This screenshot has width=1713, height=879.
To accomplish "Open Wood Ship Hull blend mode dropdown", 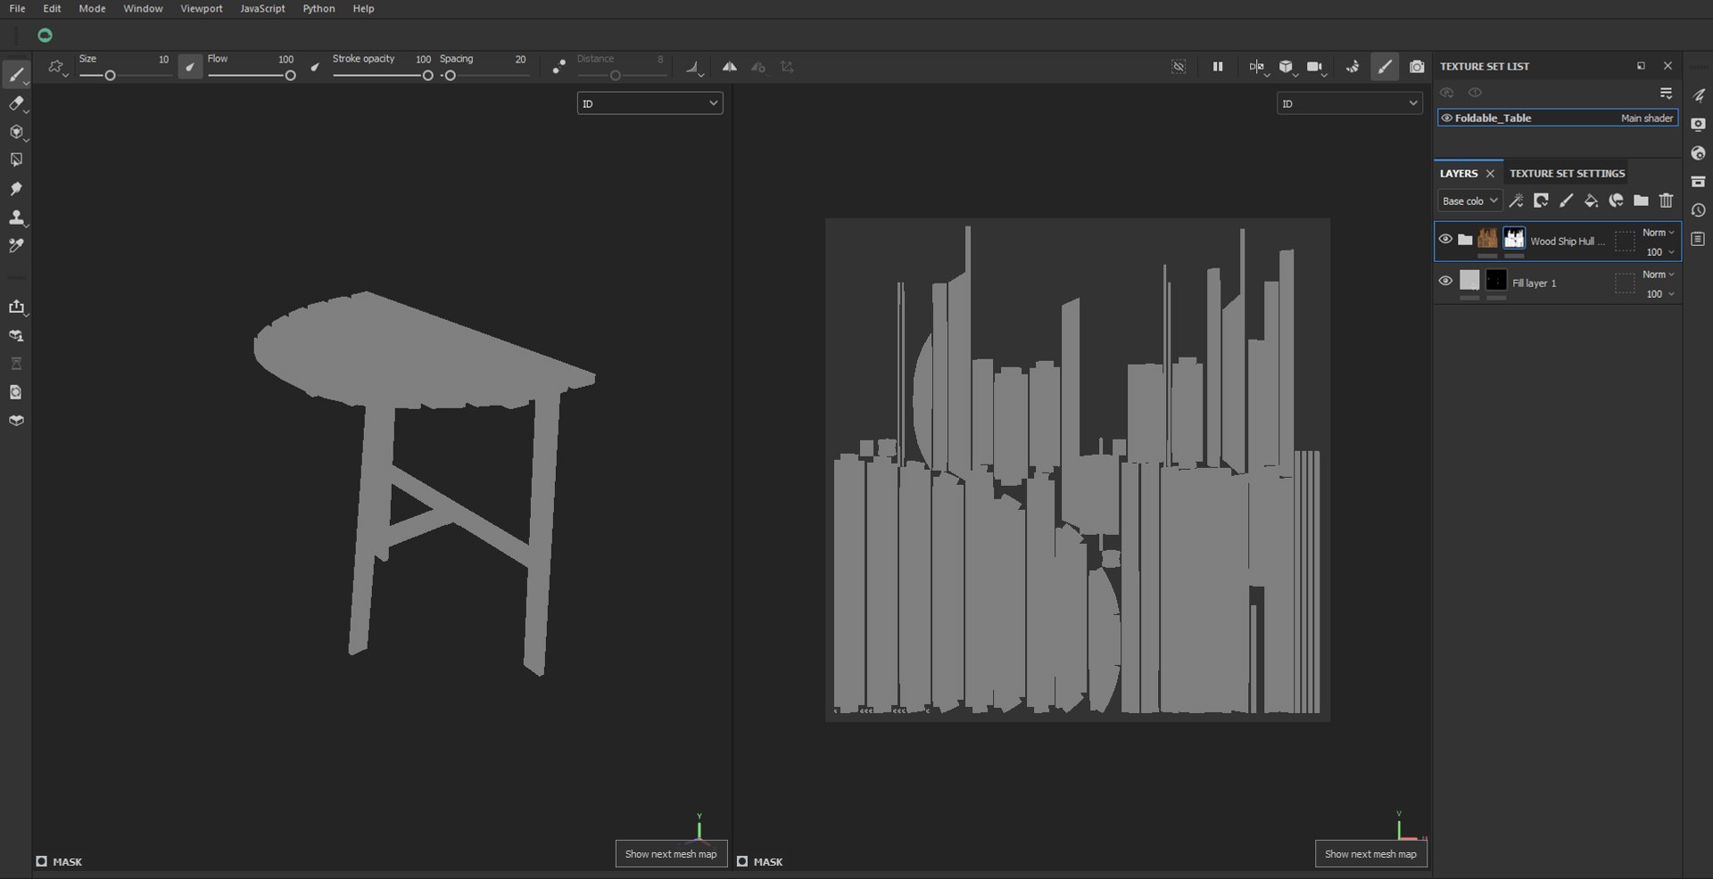I will pos(1659,233).
